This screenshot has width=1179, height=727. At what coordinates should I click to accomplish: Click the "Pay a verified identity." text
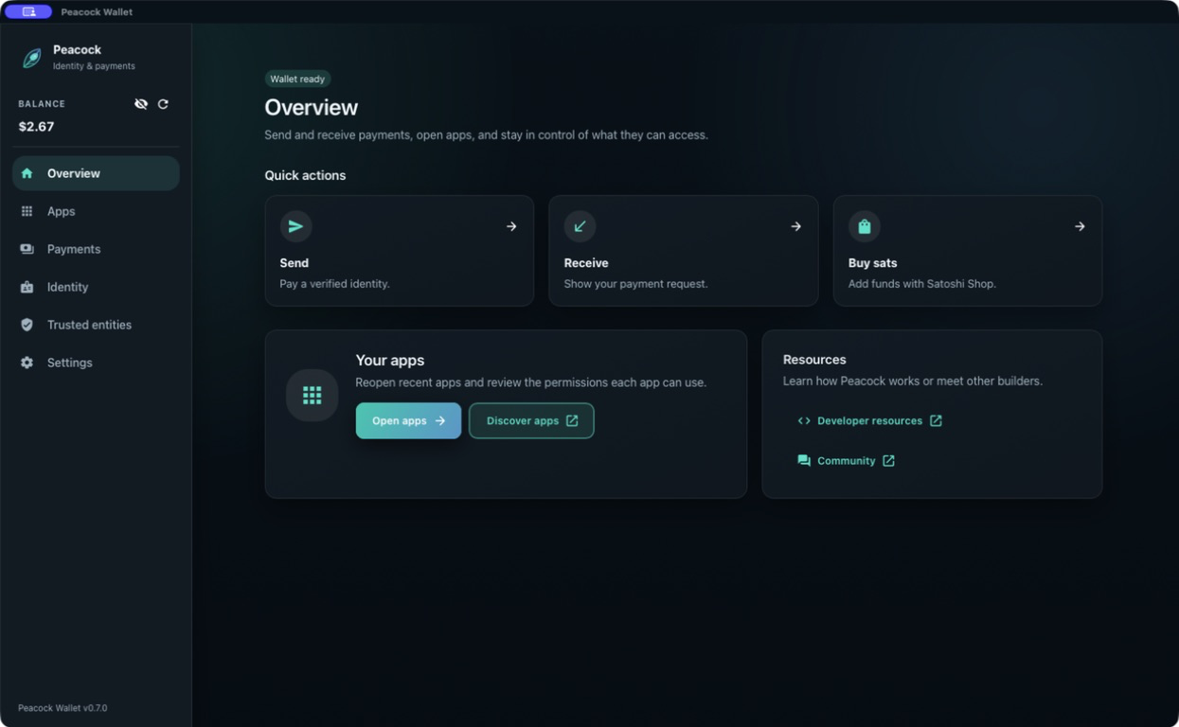point(334,284)
